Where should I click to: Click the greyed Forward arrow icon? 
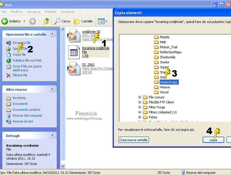click(x=32, y=21)
